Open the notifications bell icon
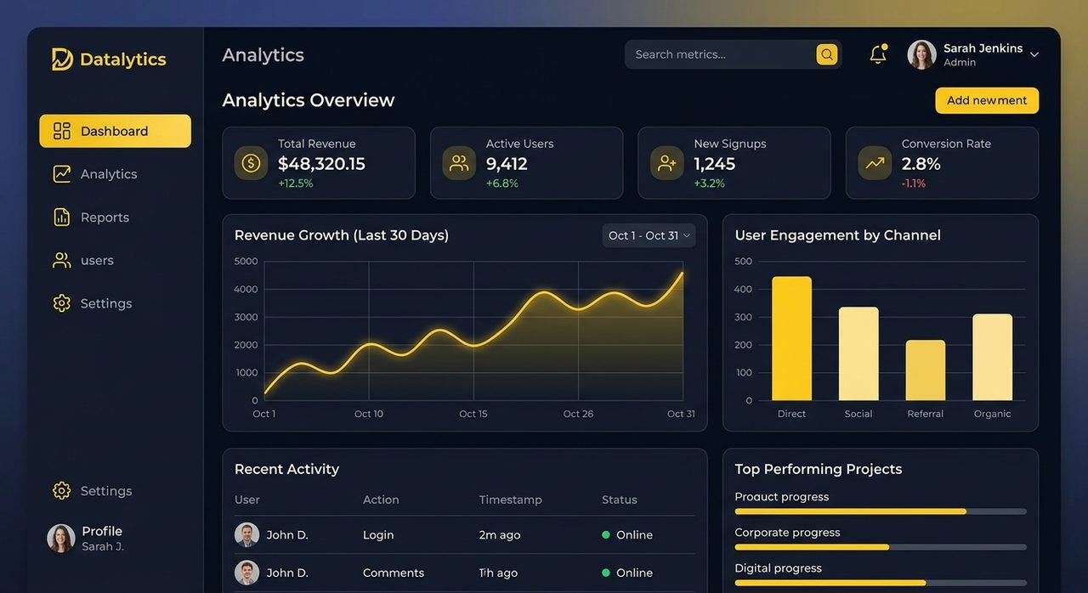The height and width of the screenshot is (593, 1088). click(878, 54)
